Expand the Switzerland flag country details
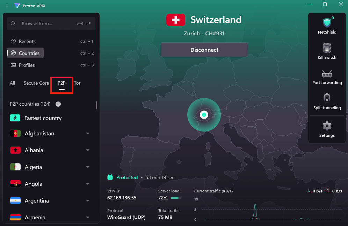This screenshot has height=226, width=348. (x=175, y=20)
